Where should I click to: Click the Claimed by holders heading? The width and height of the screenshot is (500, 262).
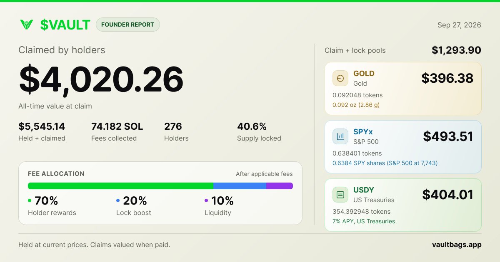pyautogui.click(x=62, y=50)
